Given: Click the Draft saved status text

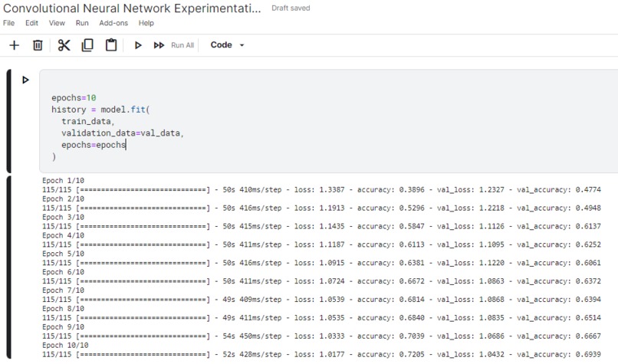Looking at the screenshot, I should [x=291, y=8].
